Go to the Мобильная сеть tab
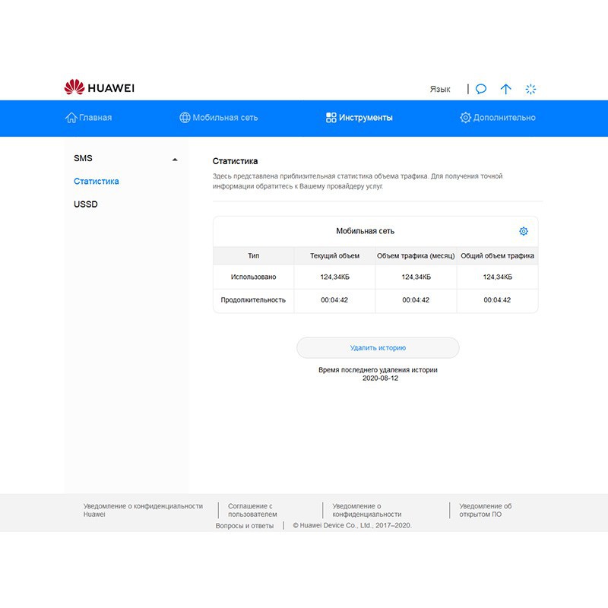The height and width of the screenshot is (608, 608). click(225, 118)
